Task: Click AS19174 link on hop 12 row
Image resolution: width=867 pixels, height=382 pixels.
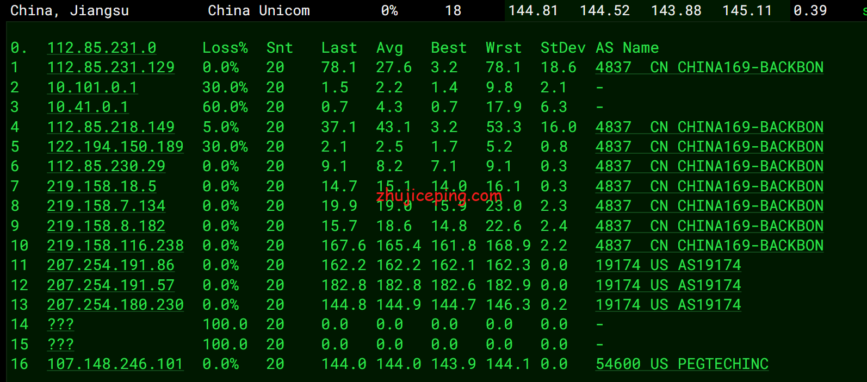Action: coord(668,285)
